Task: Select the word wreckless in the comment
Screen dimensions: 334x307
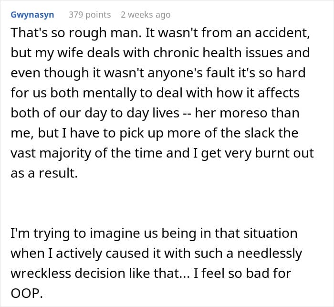Action: pos(41,273)
